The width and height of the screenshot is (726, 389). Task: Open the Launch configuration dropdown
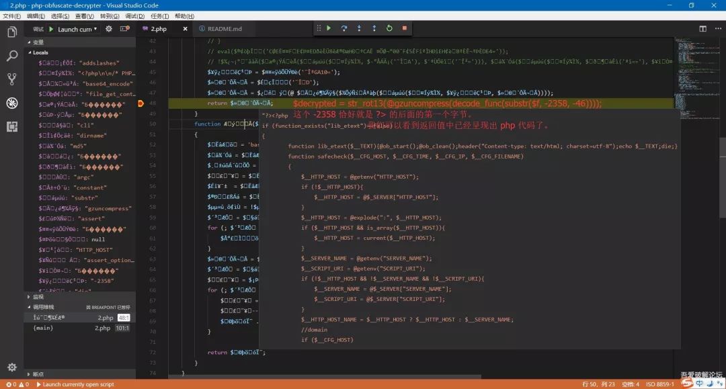[74, 28]
